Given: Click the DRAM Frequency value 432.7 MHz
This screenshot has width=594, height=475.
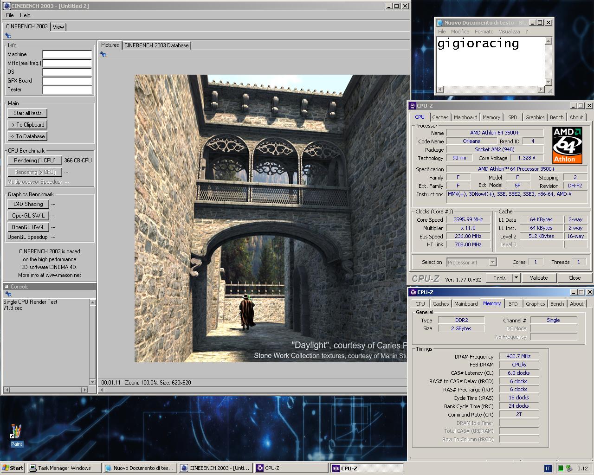Looking at the screenshot, I should click(x=519, y=356).
